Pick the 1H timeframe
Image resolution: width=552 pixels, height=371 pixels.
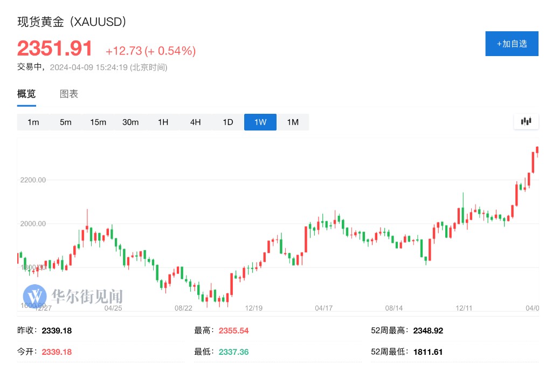163,122
